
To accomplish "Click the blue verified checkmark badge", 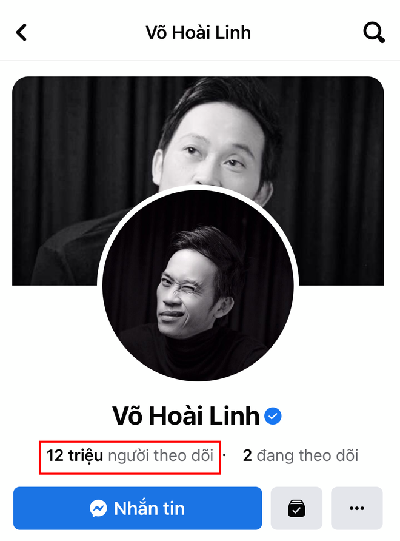I will click(x=273, y=415).
